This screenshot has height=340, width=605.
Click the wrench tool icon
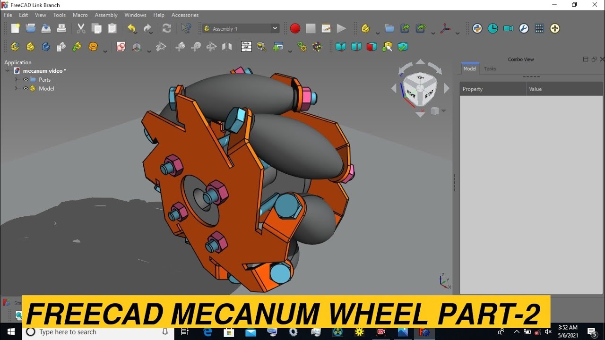(524, 28)
